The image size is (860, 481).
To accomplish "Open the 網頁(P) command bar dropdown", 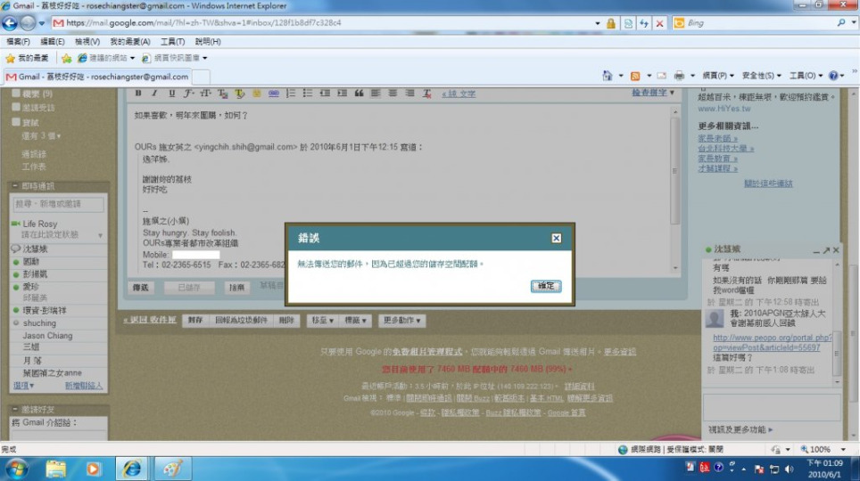I will pyautogui.click(x=718, y=76).
